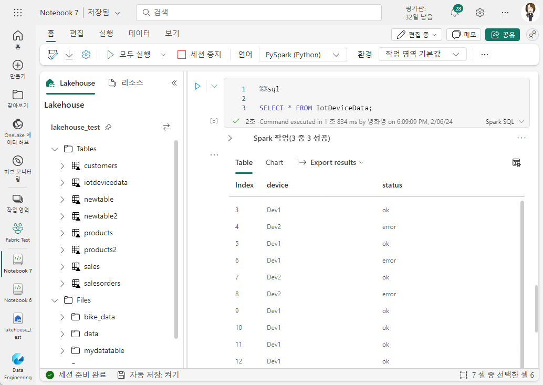Open OneLake data hub icon
The height and width of the screenshot is (385, 543).
(x=18, y=131)
